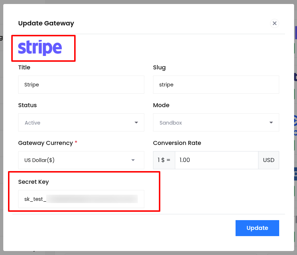Click the Stripe logo image
This screenshot has height=255, width=297.
point(40,48)
